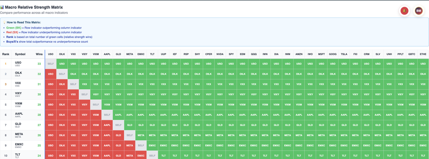
Task: Select the DIA column header
Action: coord(276,54)
